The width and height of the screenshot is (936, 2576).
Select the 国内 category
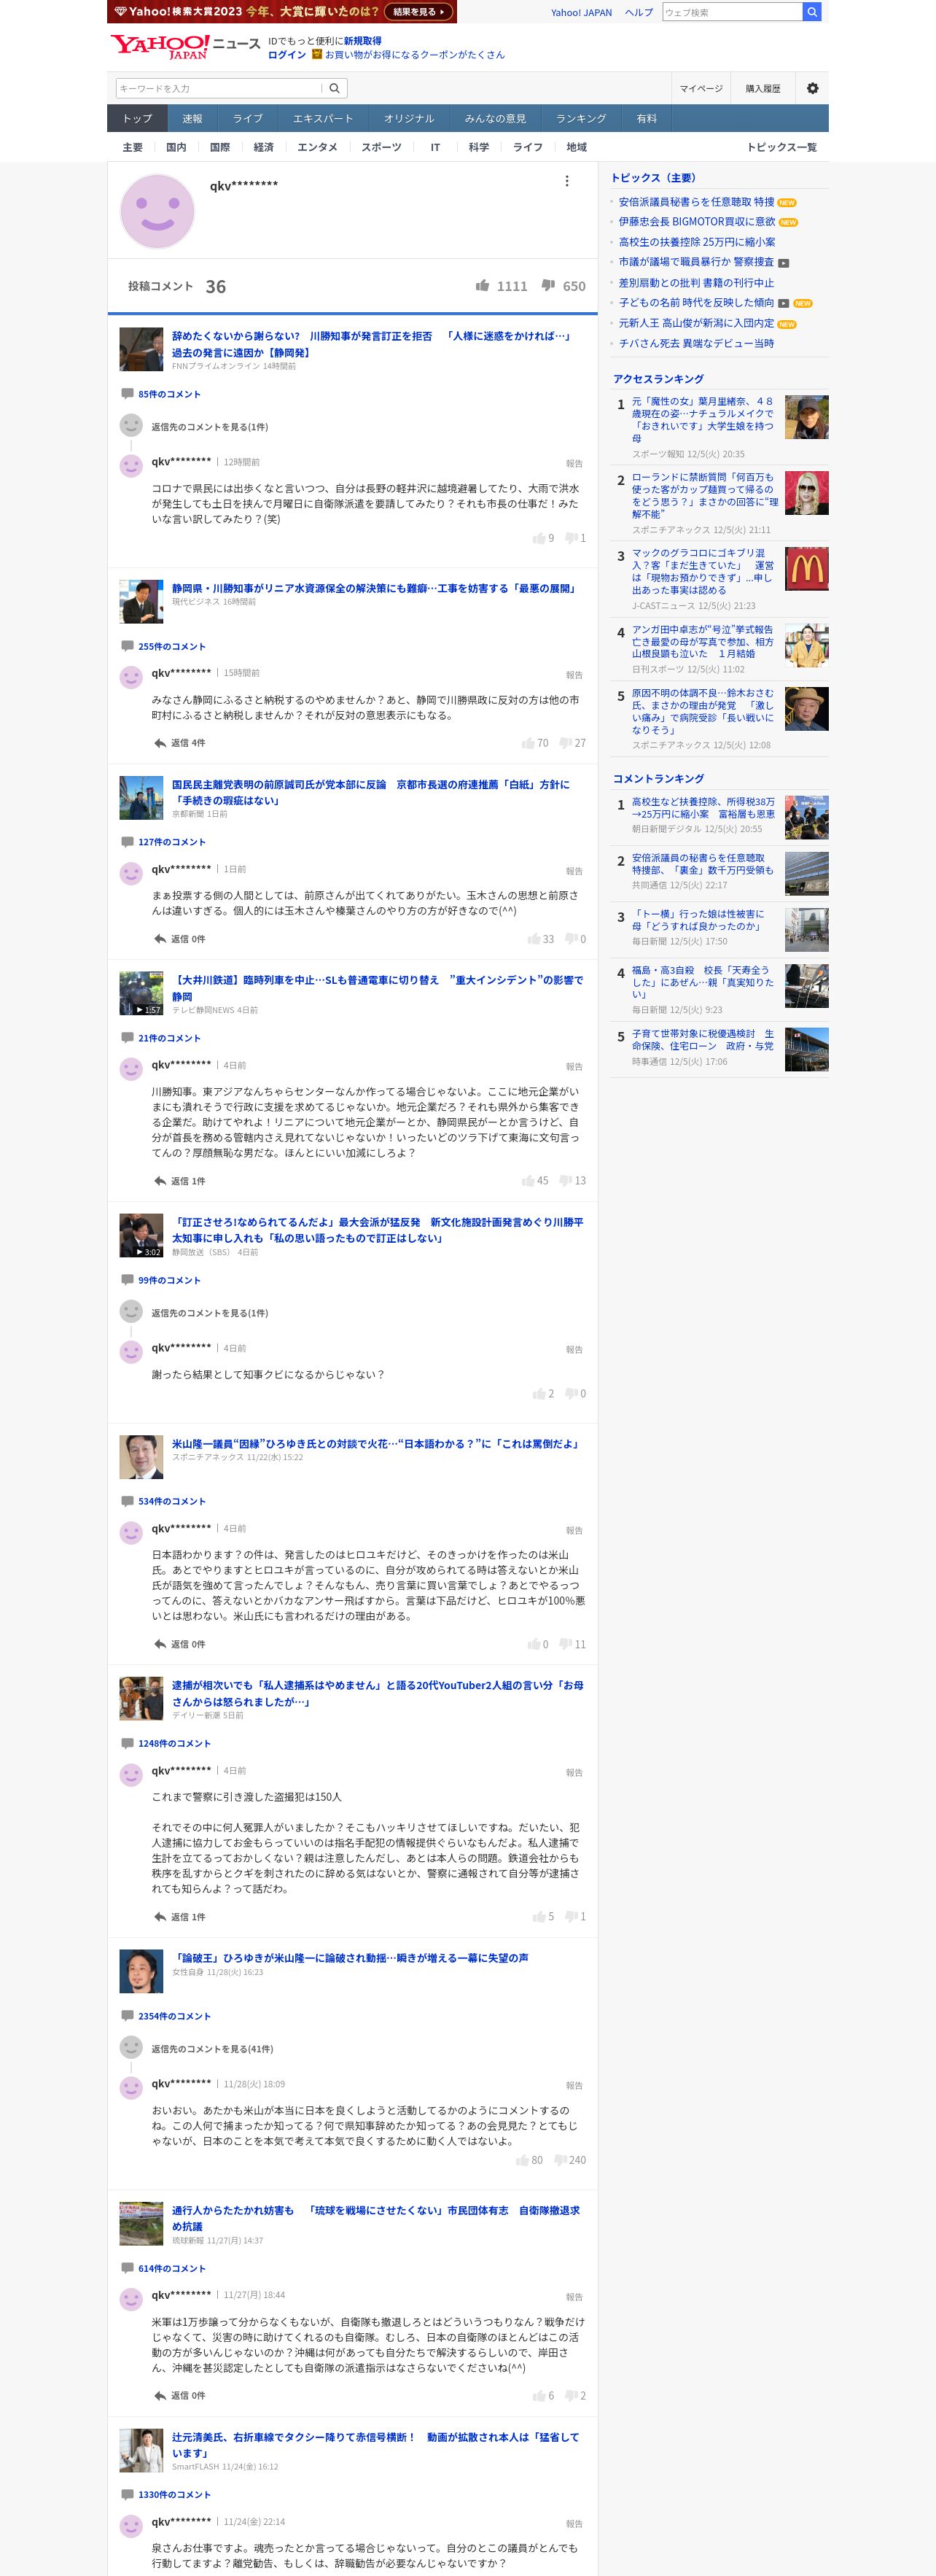(x=176, y=147)
